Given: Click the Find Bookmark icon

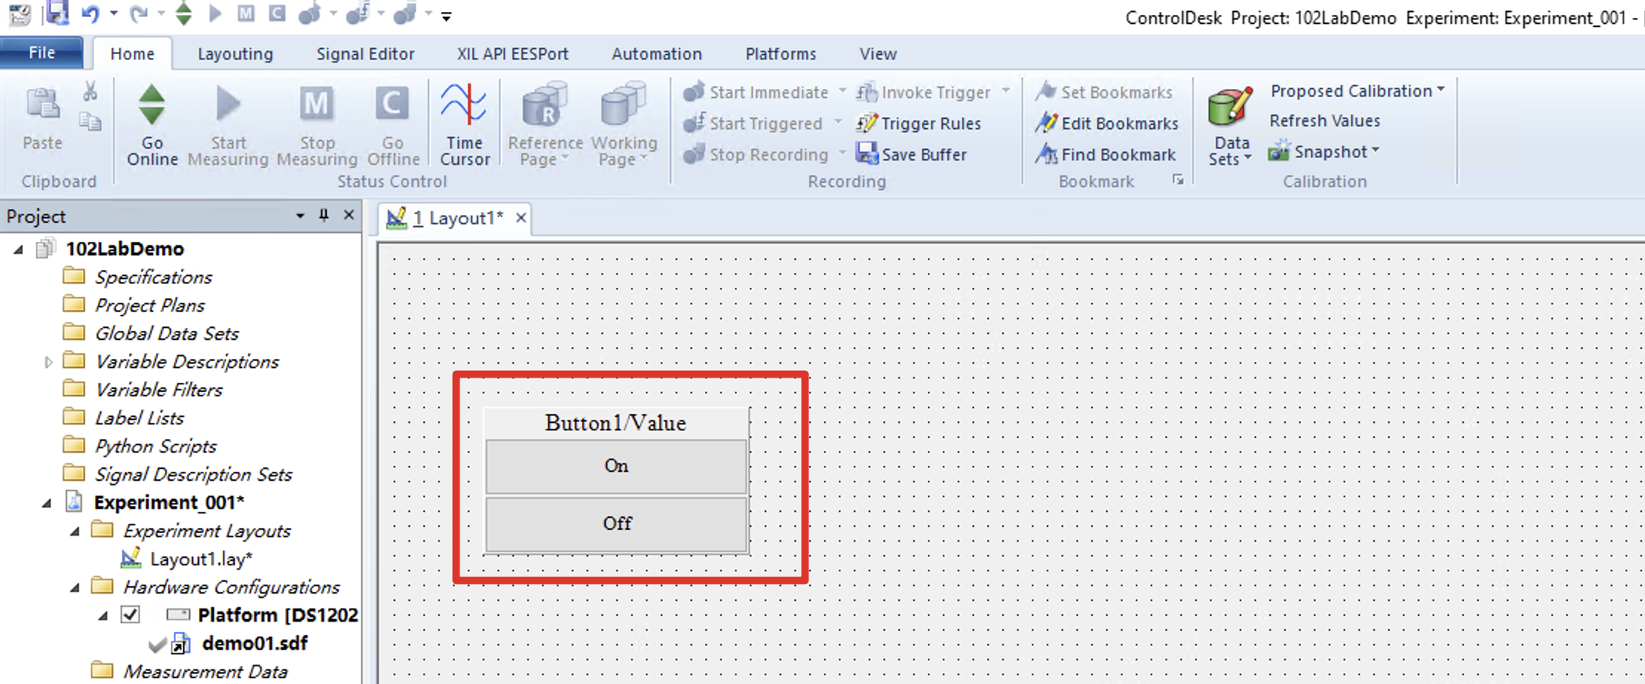Looking at the screenshot, I should click(1047, 154).
